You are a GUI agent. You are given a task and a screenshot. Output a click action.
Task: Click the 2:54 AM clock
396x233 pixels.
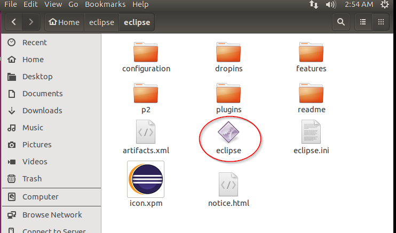click(x=359, y=5)
